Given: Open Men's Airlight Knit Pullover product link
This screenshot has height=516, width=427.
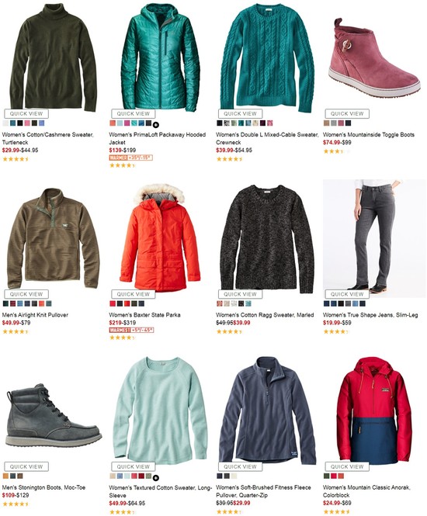Looking at the screenshot, I should 35,315.
